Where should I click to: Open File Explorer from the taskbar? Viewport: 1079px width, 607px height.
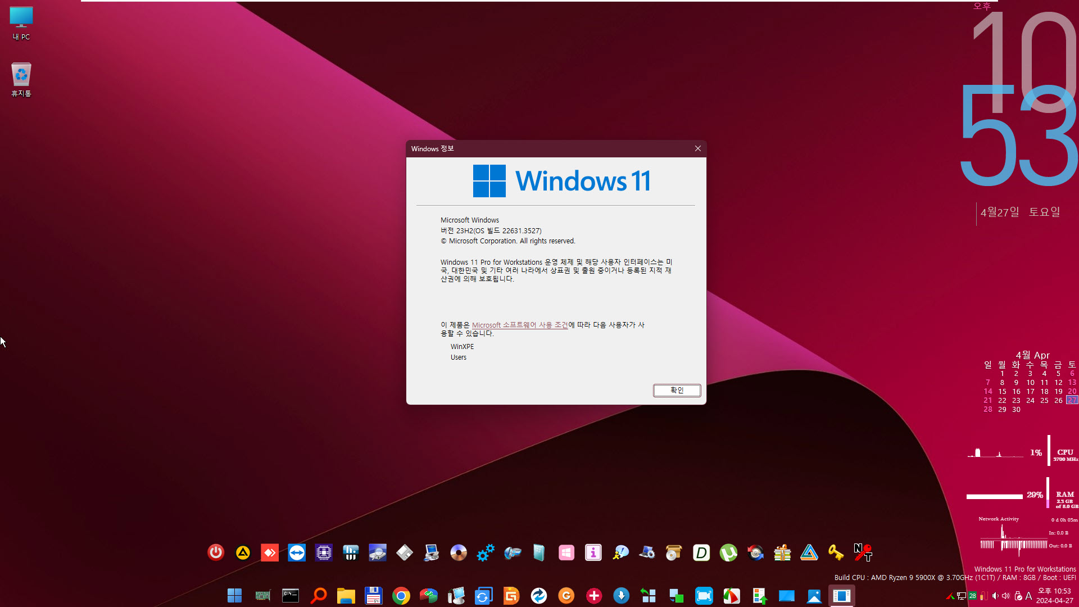point(346,596)
